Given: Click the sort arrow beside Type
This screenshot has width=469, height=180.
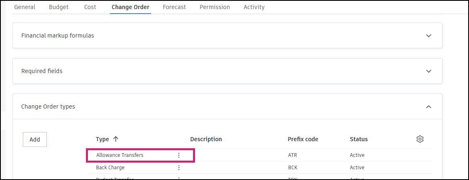Looking at the screenshot, I should coord(116,139).
